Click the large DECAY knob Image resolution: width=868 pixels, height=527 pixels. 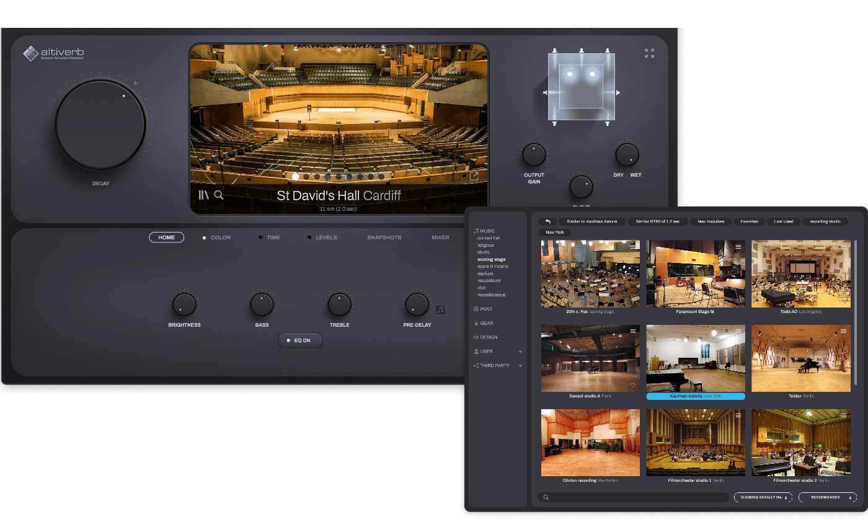[100, 125]
